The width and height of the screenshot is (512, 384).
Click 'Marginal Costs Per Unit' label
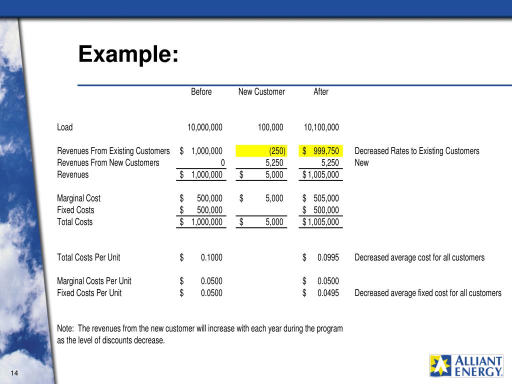pyautogui.click(x=94, y=281)
